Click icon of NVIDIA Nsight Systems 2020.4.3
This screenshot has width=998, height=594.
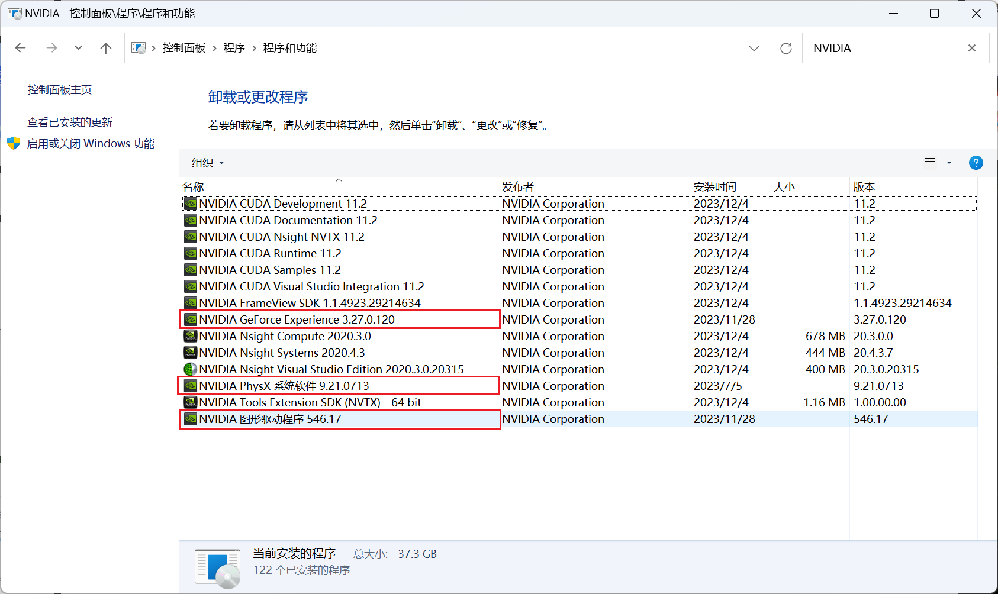191,353
